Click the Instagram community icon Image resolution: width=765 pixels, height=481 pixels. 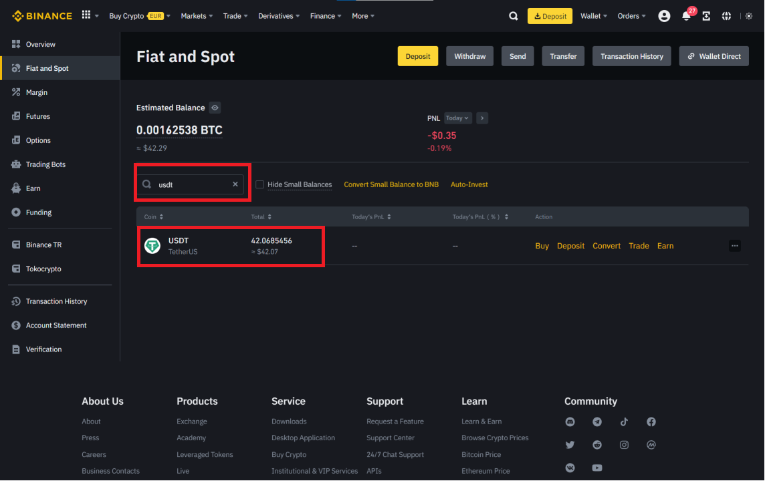(x=624, y=445)
